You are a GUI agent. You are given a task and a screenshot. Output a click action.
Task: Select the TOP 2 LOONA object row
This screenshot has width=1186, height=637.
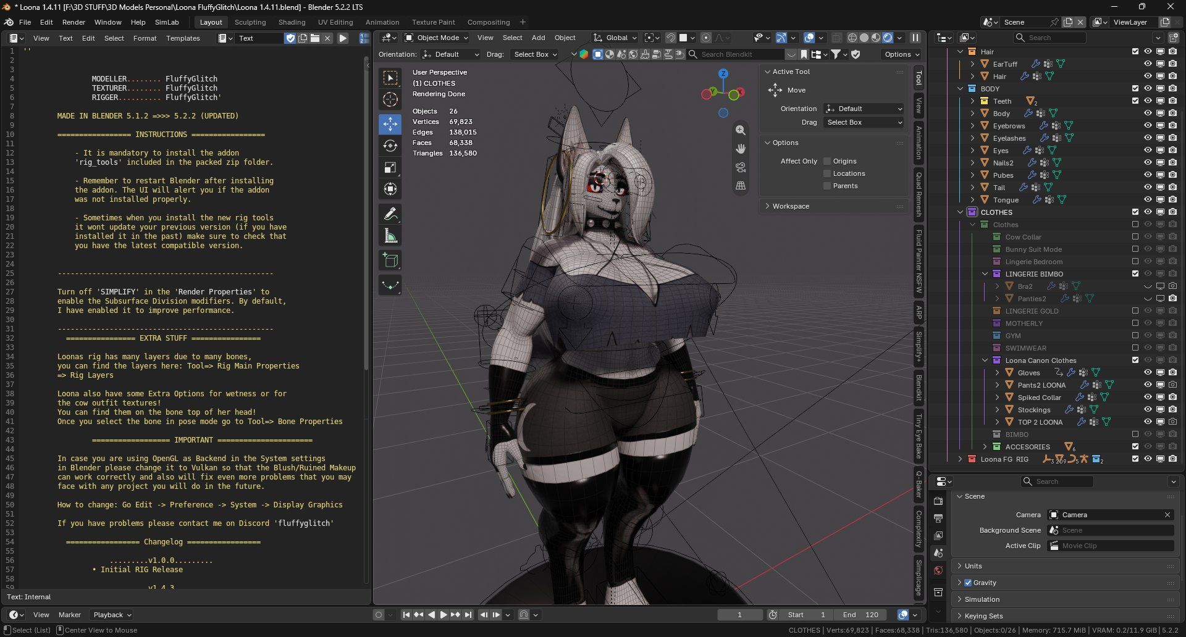pos(1040,422)
